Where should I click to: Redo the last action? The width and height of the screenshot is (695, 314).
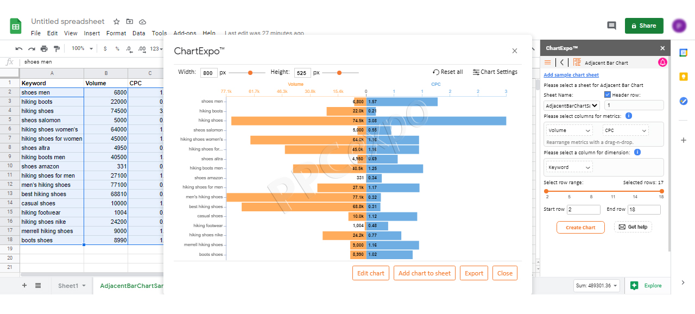point(31,48)
